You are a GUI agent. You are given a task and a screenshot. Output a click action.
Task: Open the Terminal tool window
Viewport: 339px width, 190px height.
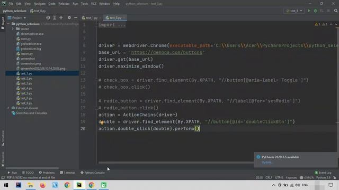pyautogui.click(x=67, y=173)
